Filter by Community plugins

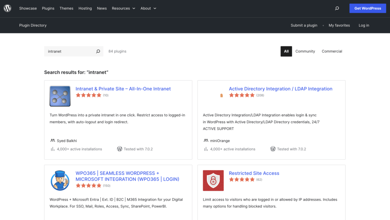click(305, 51)
